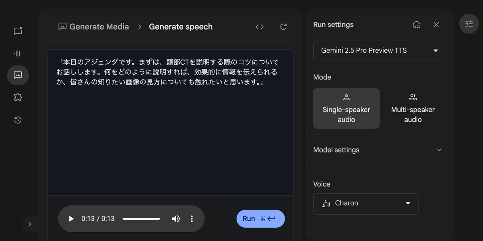The width and height of the screenshot is (483, 241).
Task: Click the voice waveform icon beside Charon
Action: [326, 204]
